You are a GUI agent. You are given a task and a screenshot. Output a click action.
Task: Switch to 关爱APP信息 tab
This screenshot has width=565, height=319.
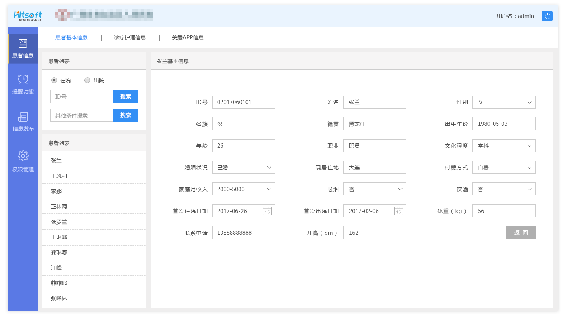188,37
